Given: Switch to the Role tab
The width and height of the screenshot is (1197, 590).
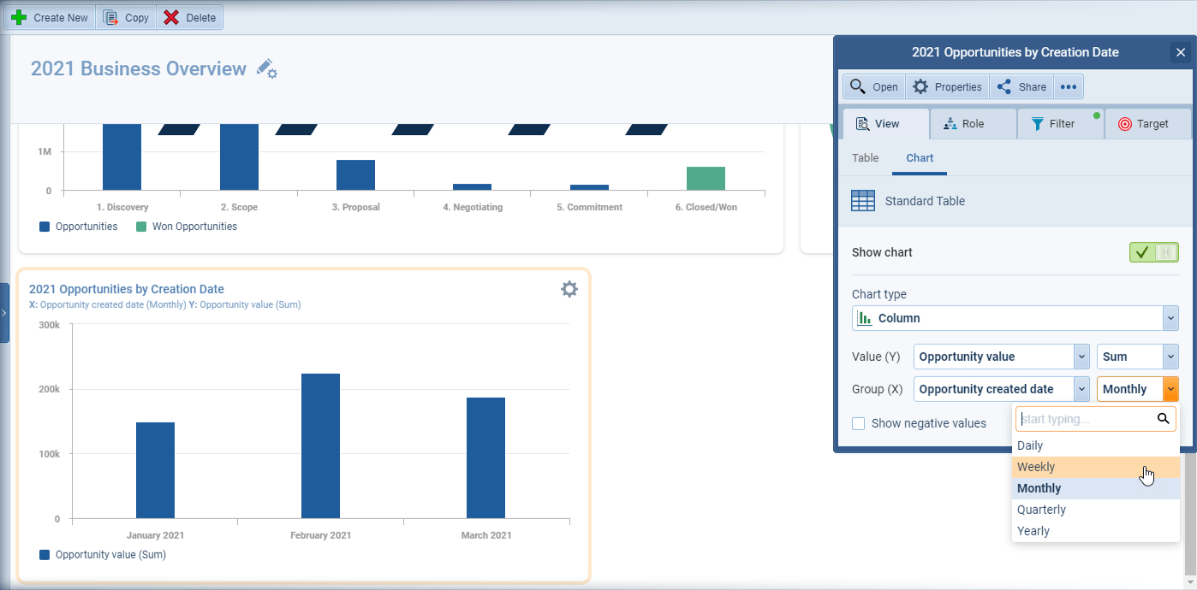Looking at the screenshot, I should (x=973, y=123).
